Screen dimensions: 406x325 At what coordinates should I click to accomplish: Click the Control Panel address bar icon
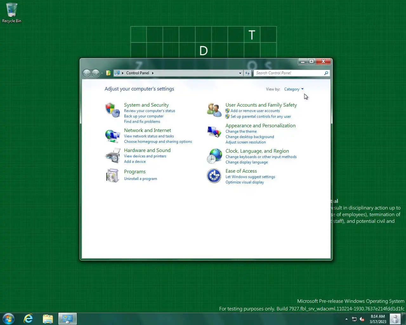click(117, 73)
